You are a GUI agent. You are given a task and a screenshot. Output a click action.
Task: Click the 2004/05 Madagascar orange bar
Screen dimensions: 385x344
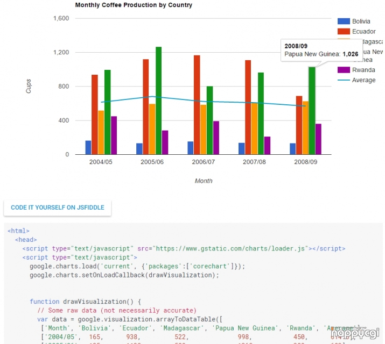coord(101,132)
